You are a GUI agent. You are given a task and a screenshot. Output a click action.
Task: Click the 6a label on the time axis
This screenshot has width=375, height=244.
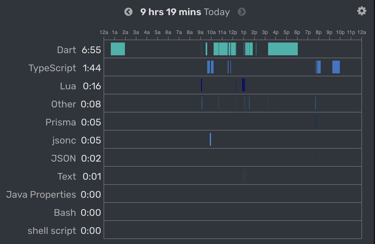pyautogui.click(x=168, y=32)
